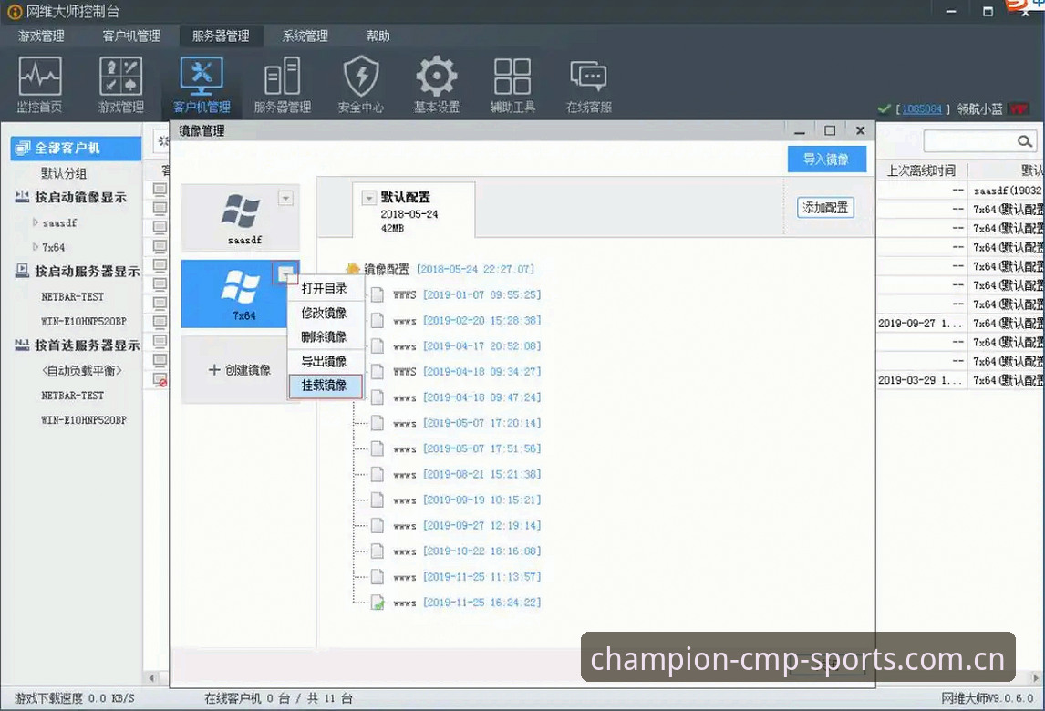This screenshot has width=1045, height=711.
Task: Click the search magnifier icon
Action: click(x=1024, y=141)
